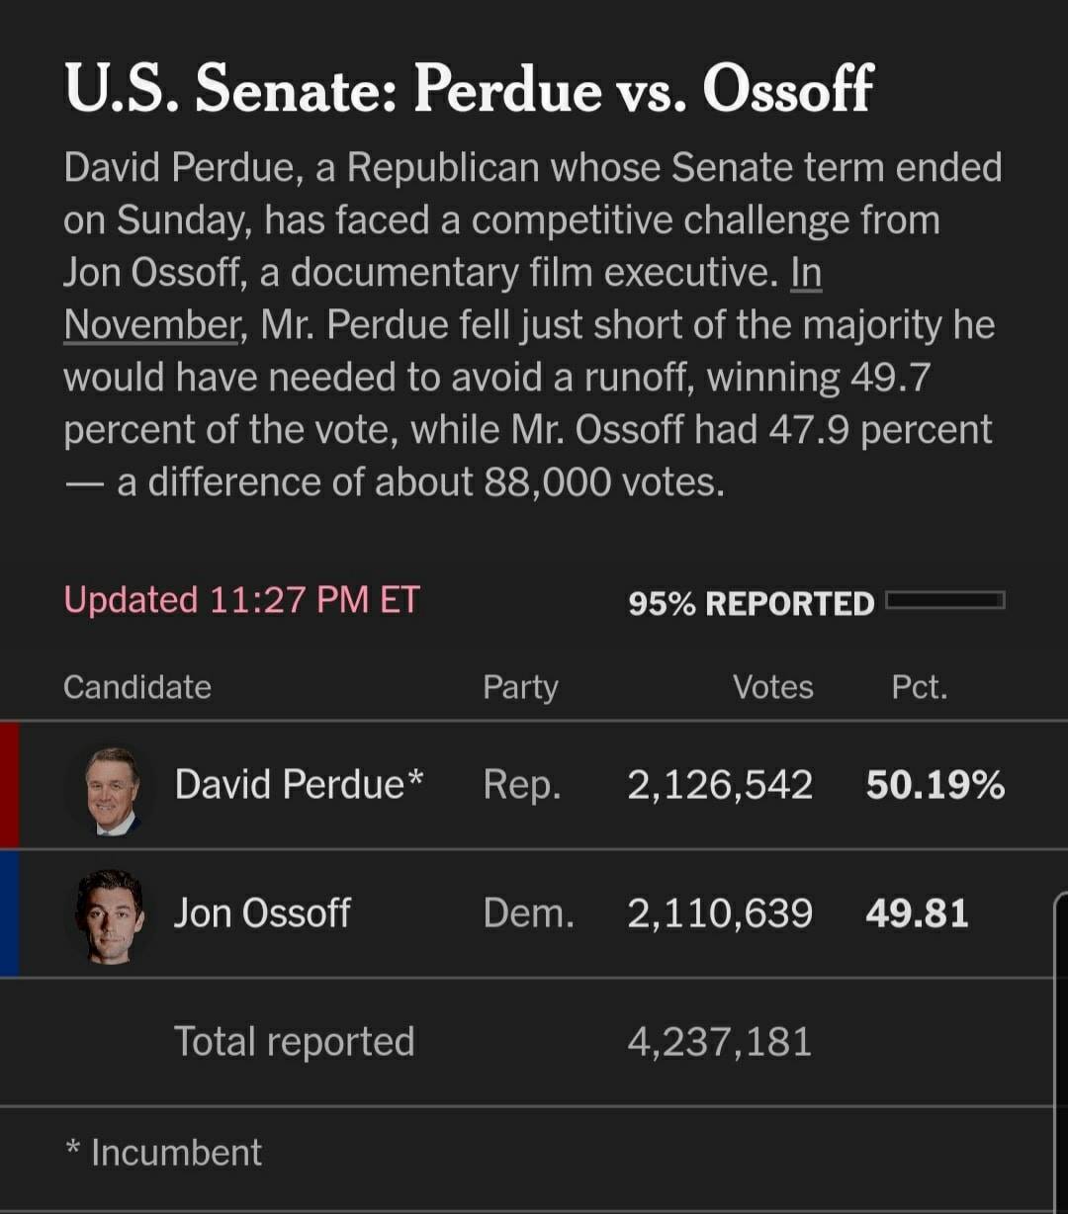Image resolution: width=1068 pixels, height=1214 pixels.
Task: Click the Votes column header
Action: [x=772, y=687]
